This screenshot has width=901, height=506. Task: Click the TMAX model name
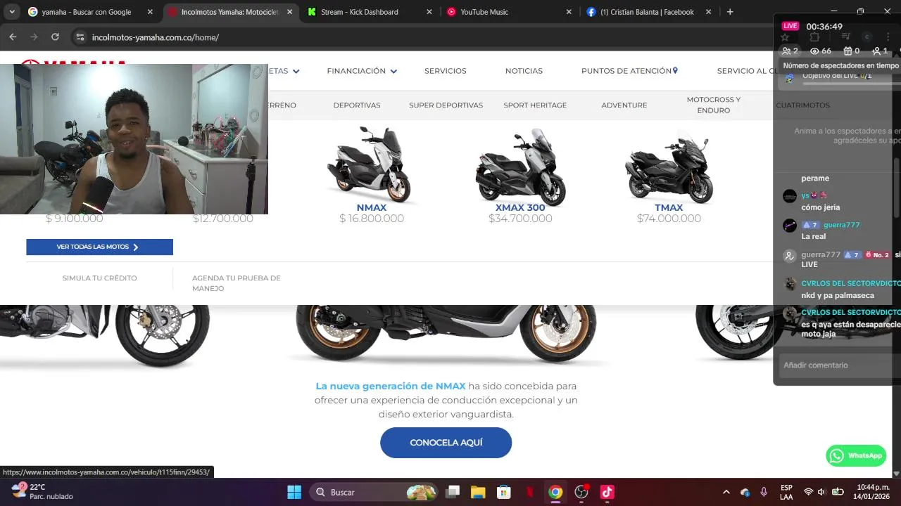pos(669,207)
